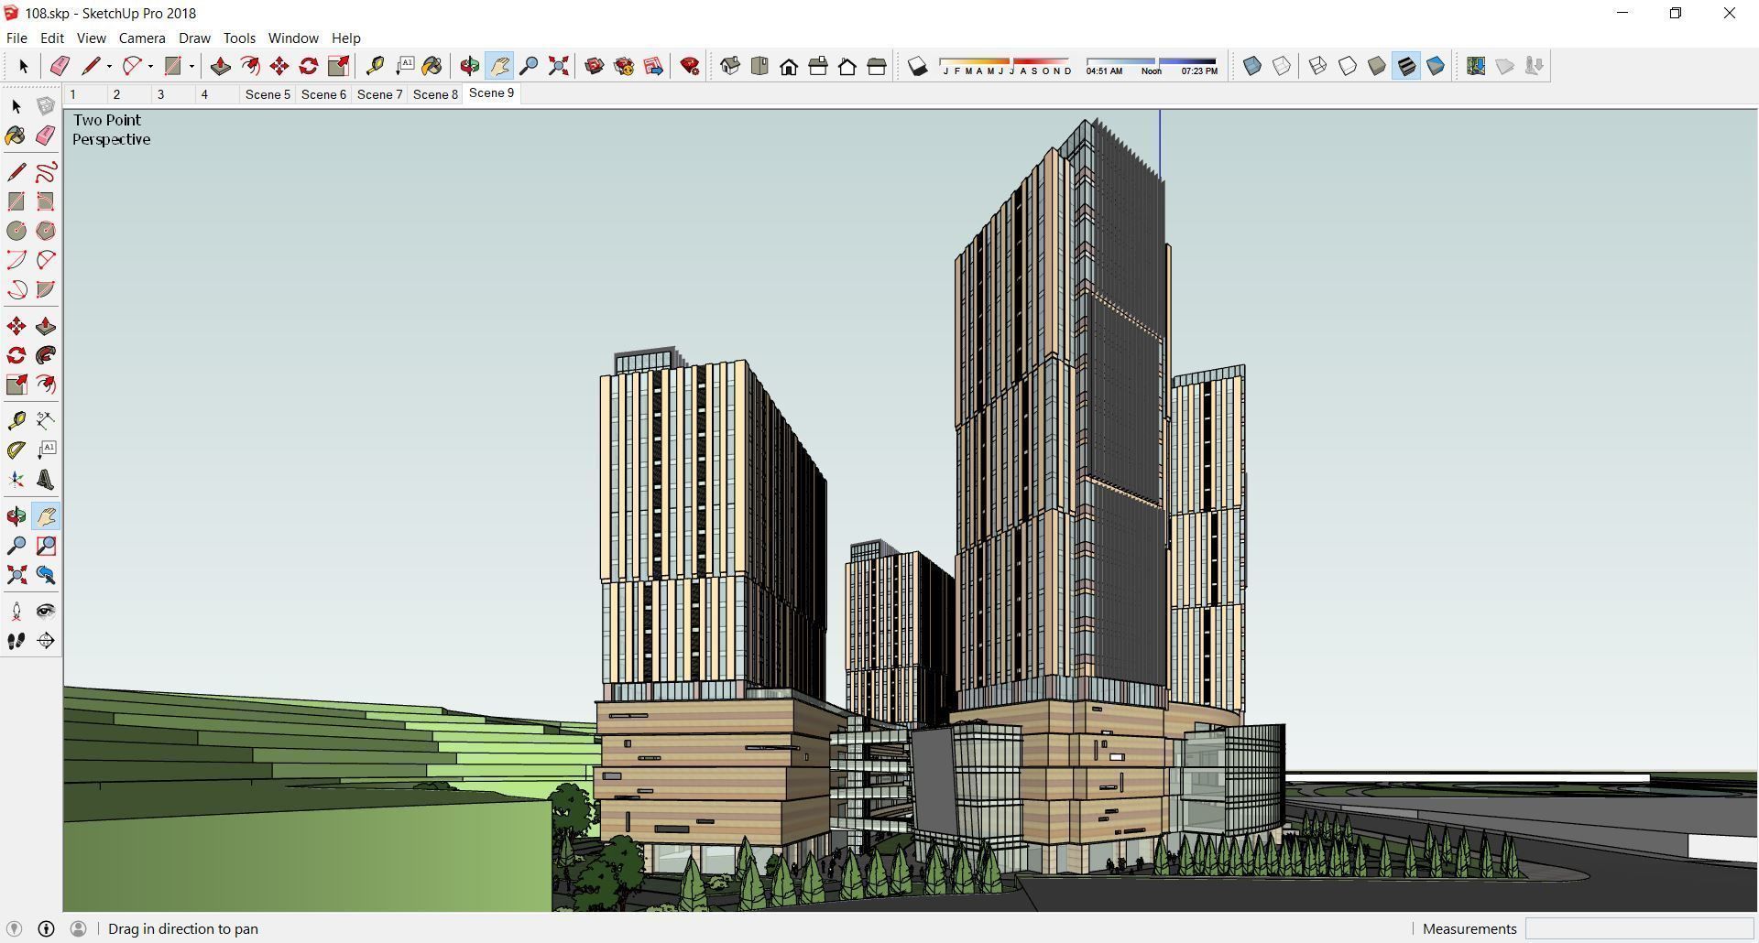Image resolution: width=1759 pixels, height=943 pixels.
Task: Click Zoom Extents in top toolbar
Action: (x=558, y=66)
